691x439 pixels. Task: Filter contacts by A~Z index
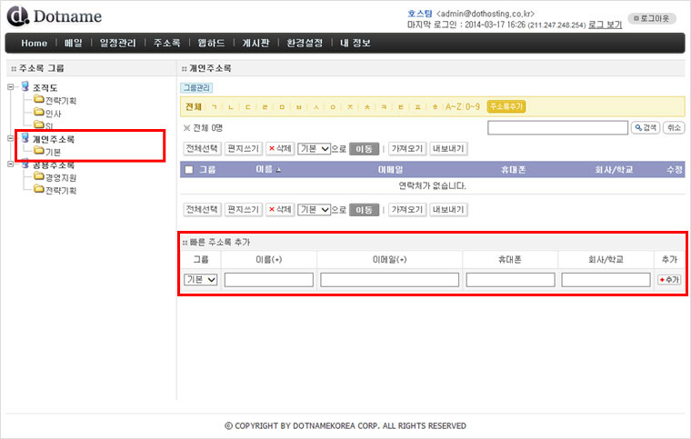(x=452, y=106)
